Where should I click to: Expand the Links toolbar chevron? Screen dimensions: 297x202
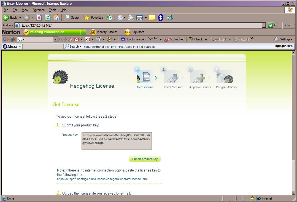[x=293, y=24]
